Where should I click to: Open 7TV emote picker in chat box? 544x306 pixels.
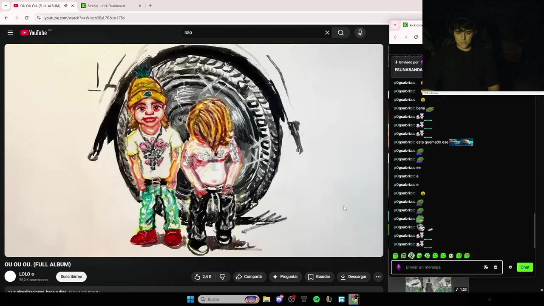click(x=486, y=267)
